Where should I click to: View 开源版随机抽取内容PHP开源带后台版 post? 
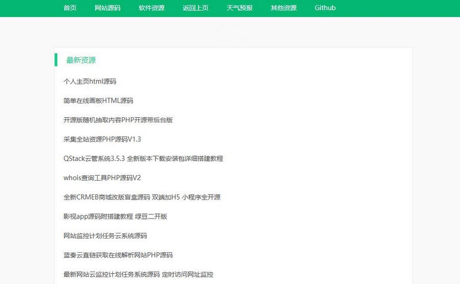tap(118, 120)
